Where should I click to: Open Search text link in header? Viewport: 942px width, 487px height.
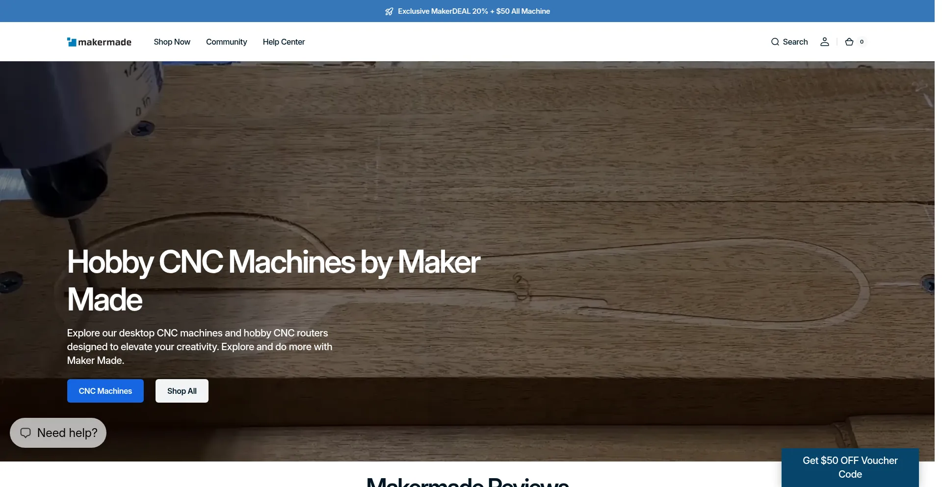(x=795, y=42)
